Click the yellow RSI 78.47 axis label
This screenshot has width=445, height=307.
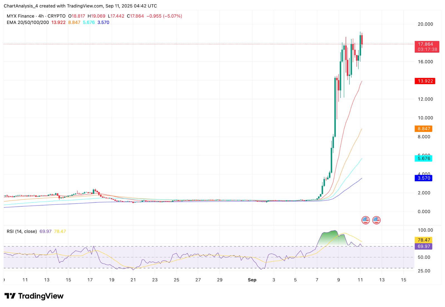coord(423,240)
